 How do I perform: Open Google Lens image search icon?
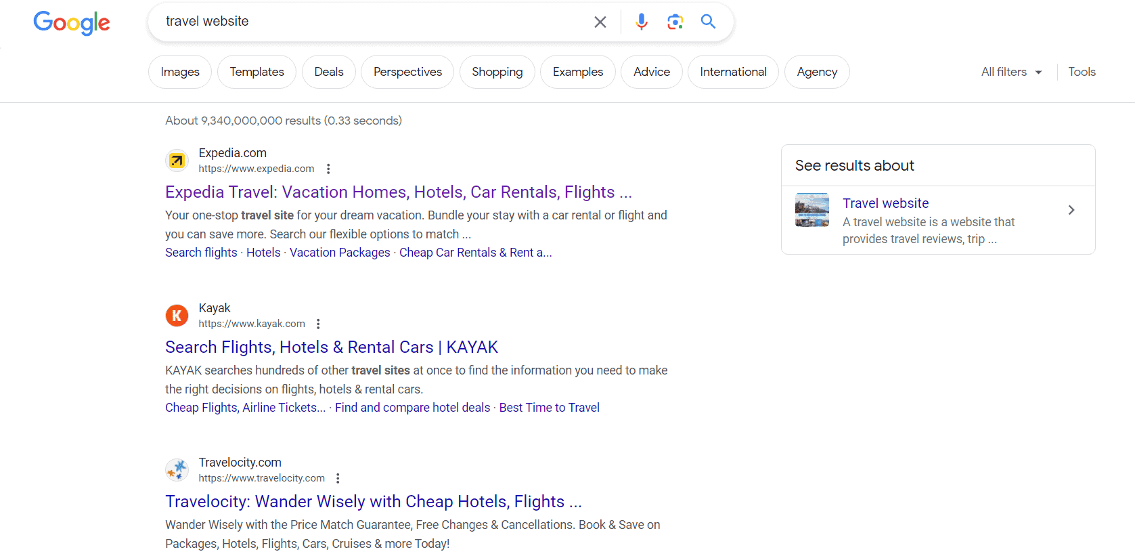675,22
